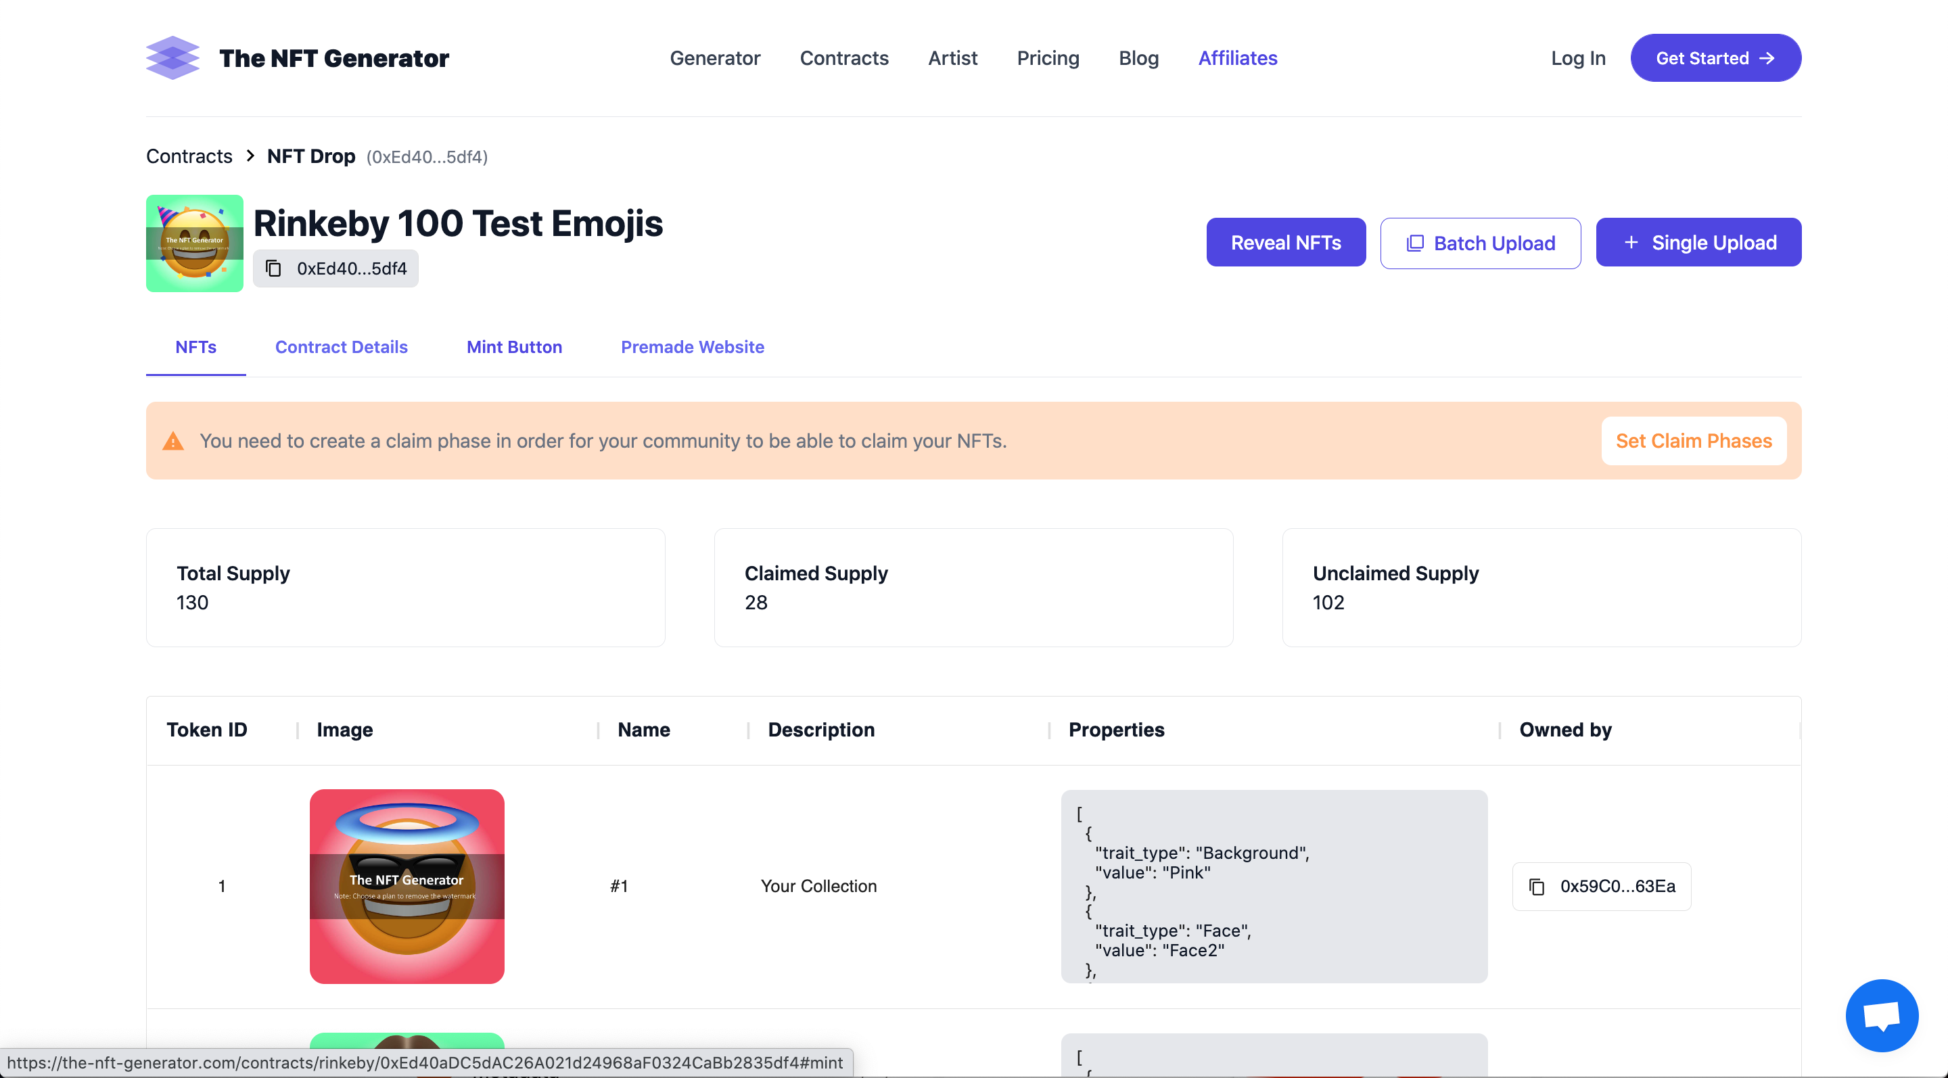Click the plus icon on Single Upload
1948x1078 pixels.
tap(1631, 243)
